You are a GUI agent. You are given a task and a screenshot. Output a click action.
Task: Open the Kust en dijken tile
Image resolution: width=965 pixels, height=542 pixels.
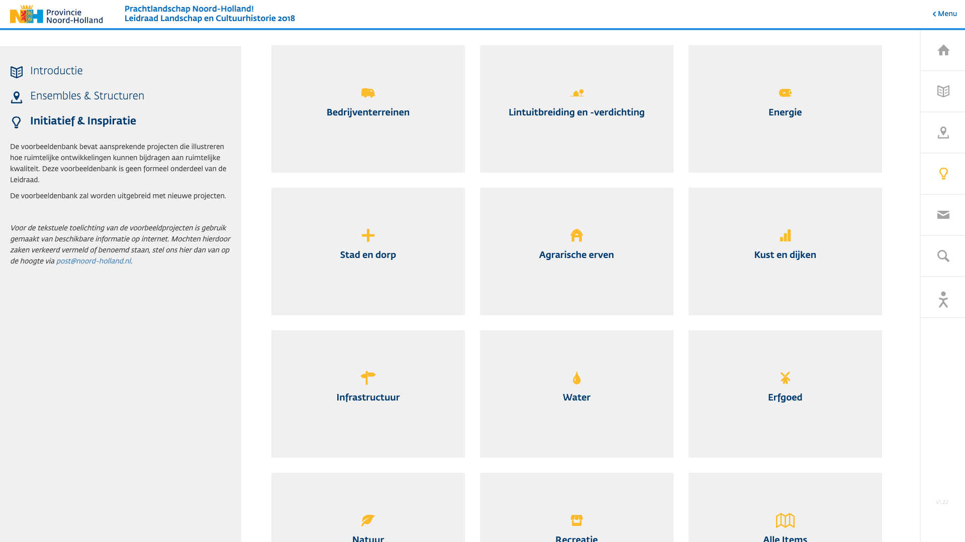point(785,251)
